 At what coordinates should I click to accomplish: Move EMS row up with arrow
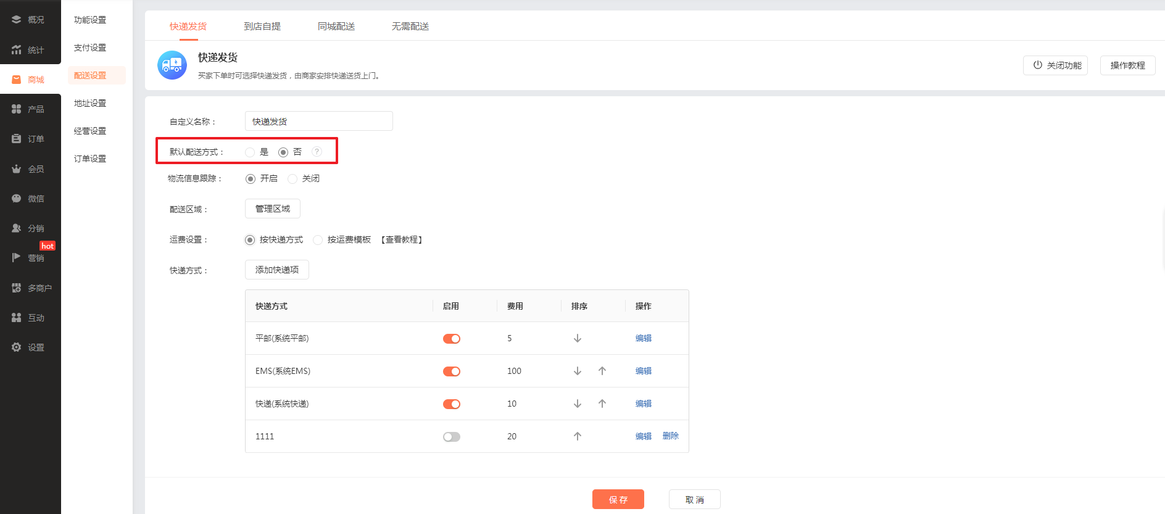tap(602, 371)
